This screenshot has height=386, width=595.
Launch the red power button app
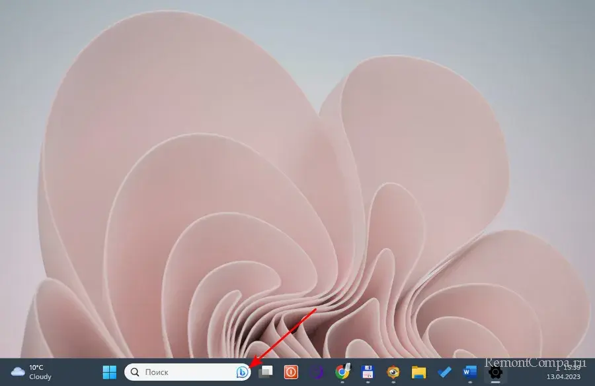tap(291, 372)
